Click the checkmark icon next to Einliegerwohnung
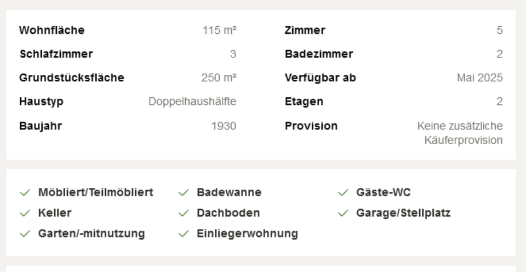 pos(184,234)
